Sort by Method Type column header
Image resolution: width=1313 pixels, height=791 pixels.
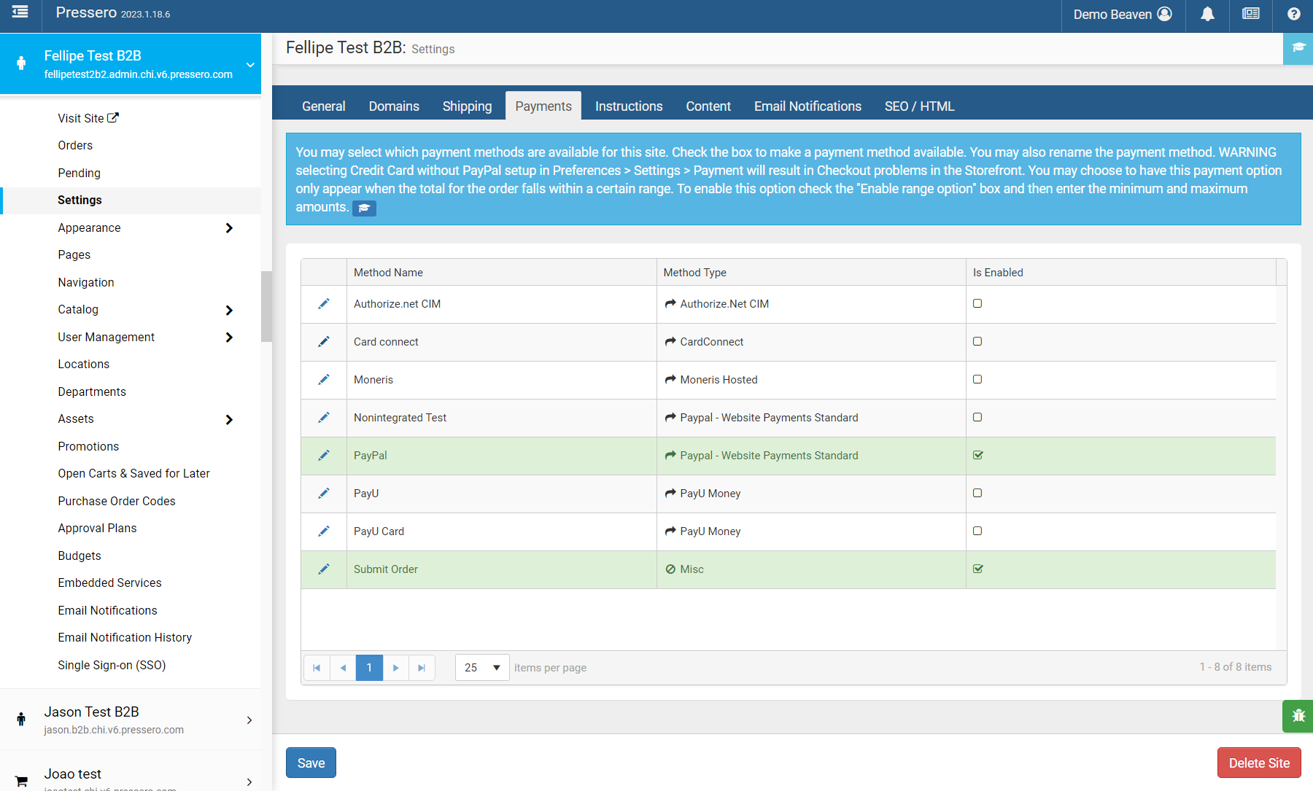(x=694, y=273)
